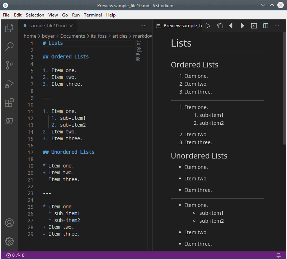Open the Source Control view
Image resolution: width=287 pixels, height=260 pixels.
(x=9, y=65)
